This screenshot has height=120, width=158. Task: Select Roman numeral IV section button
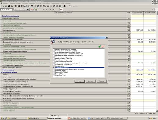click(50, 9)
